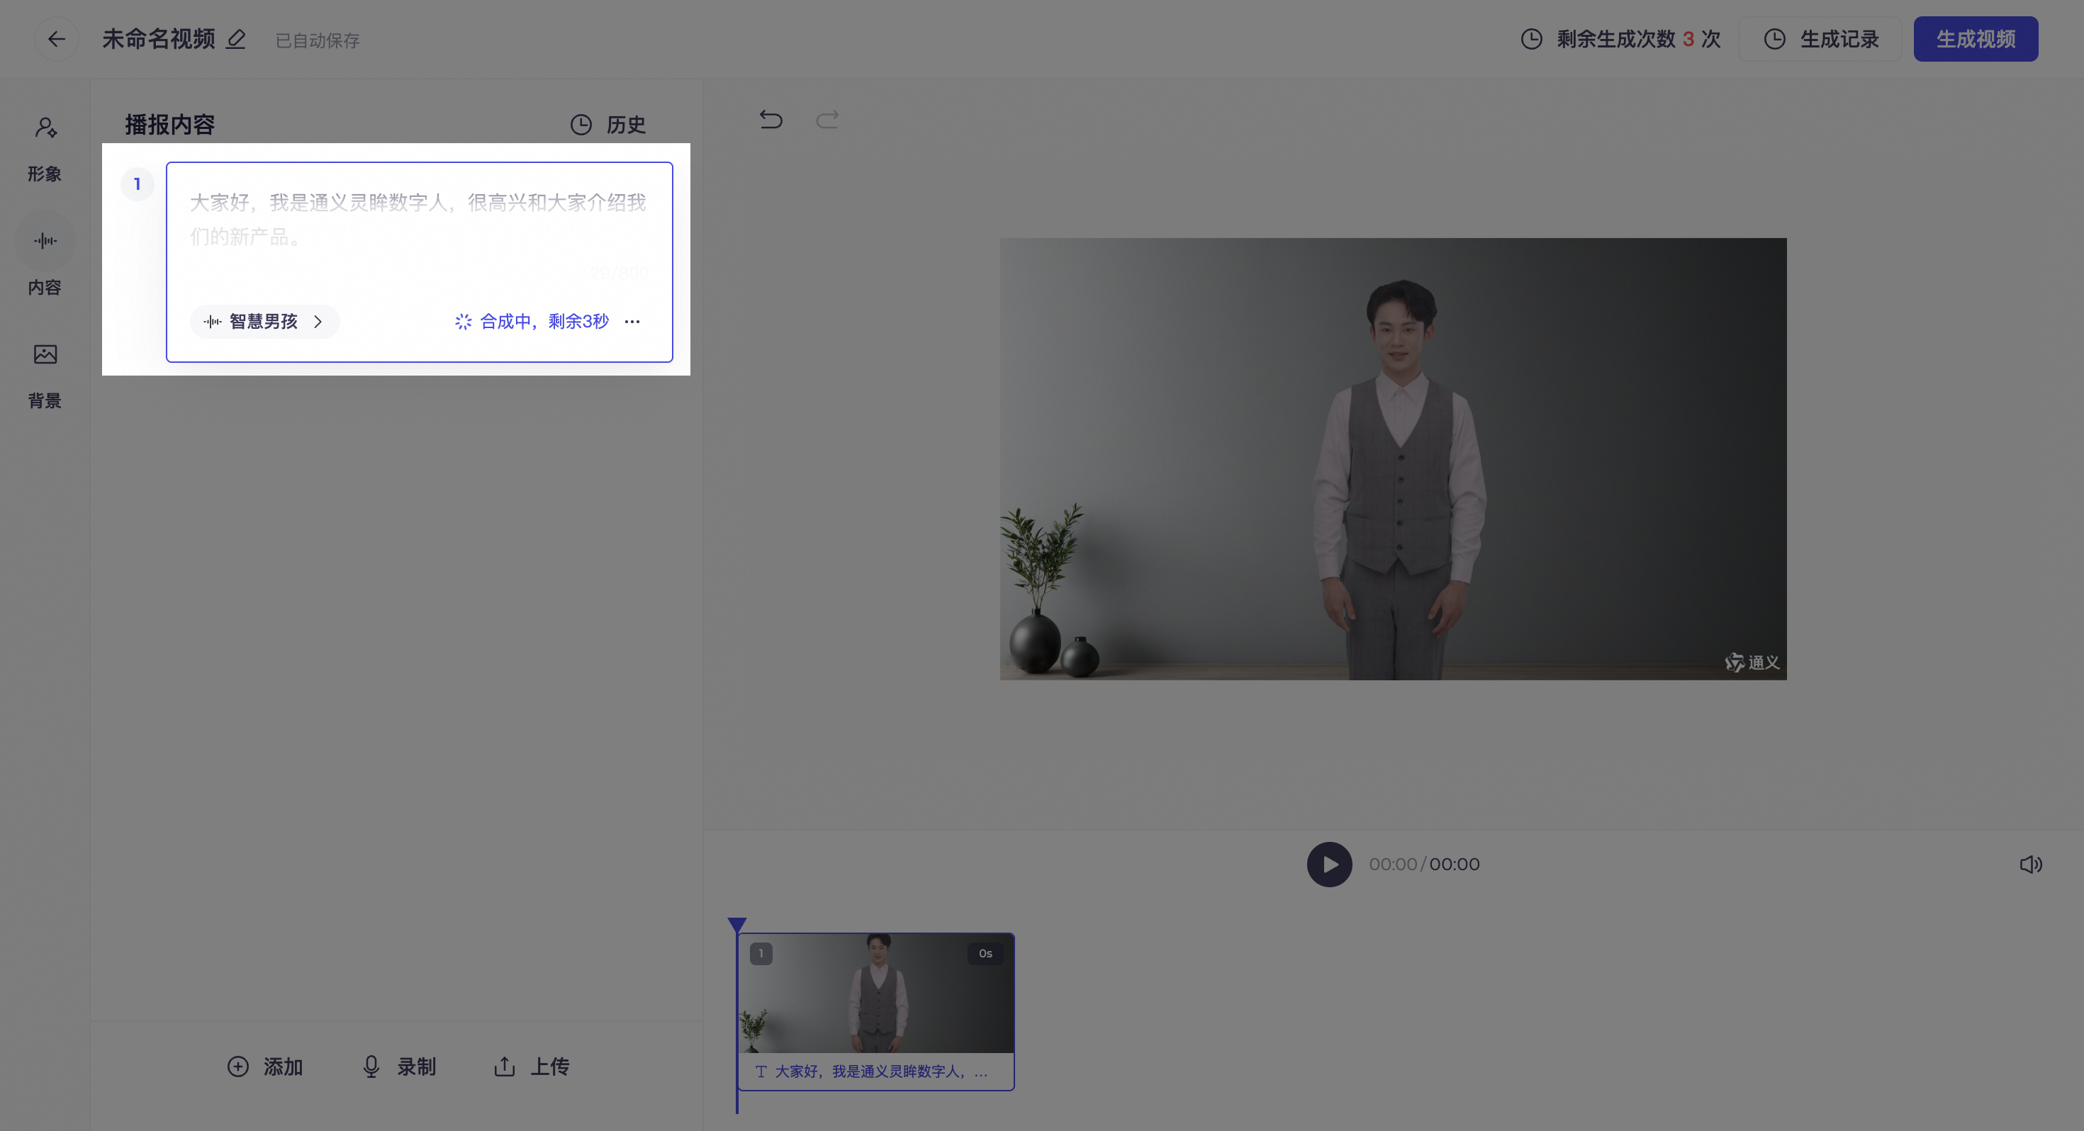
Task: Click the 合成中 synthesis status text
Action: coord(544,321)
